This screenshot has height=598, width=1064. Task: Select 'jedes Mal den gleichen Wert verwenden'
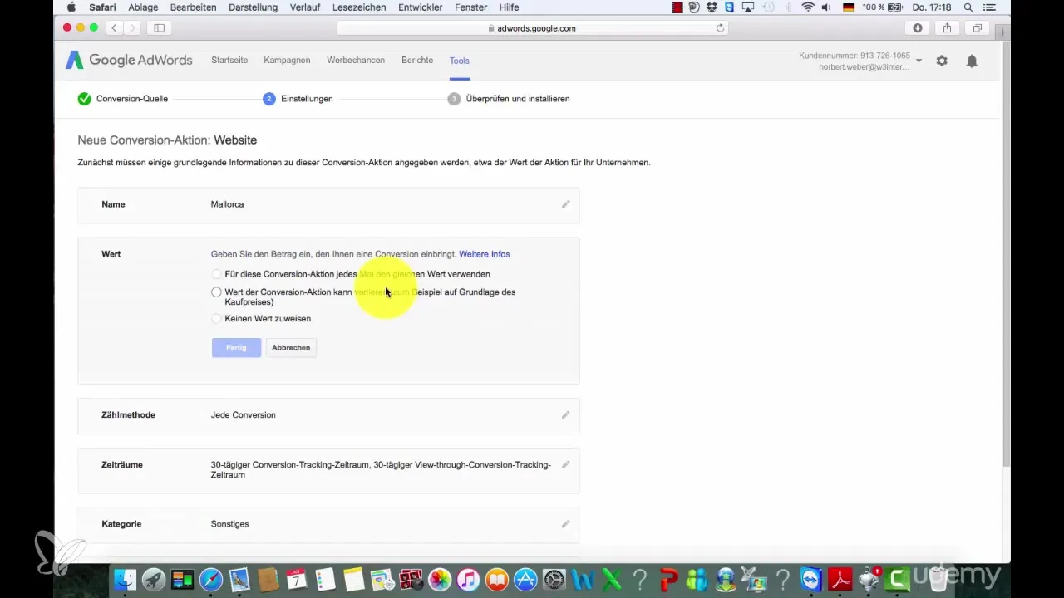216,274
